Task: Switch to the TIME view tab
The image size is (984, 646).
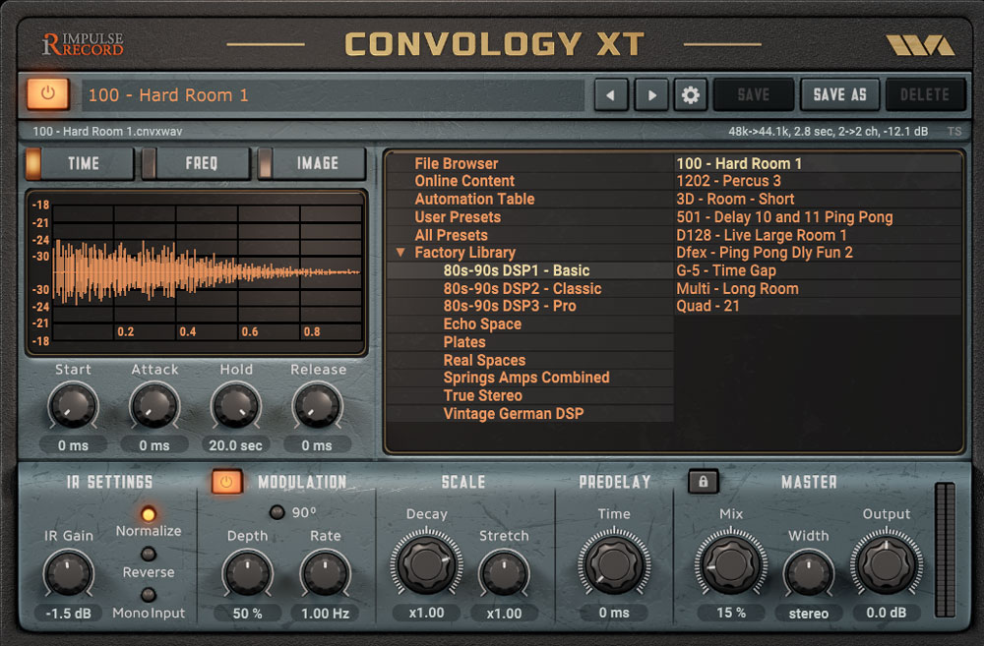Action: (x=81, y=163)
